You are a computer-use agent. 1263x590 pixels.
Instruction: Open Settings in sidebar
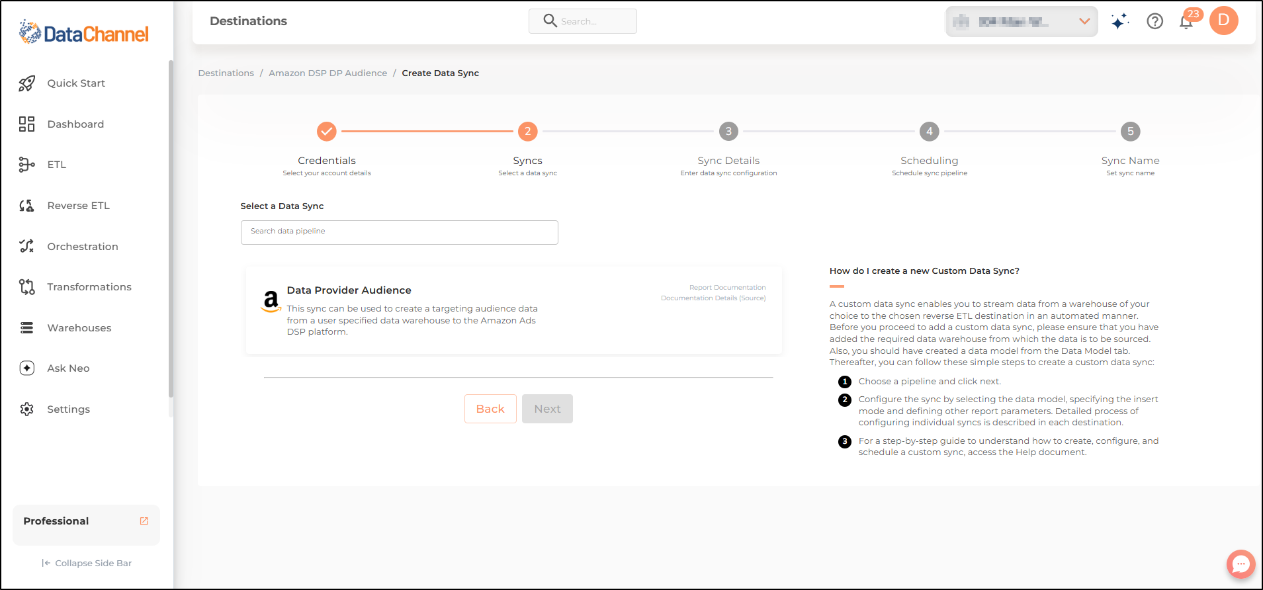coord(69,409)
